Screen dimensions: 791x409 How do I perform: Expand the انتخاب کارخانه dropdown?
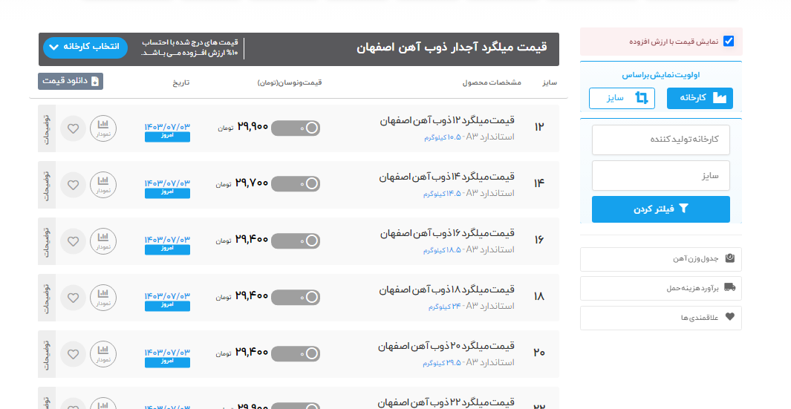[85, 48]
